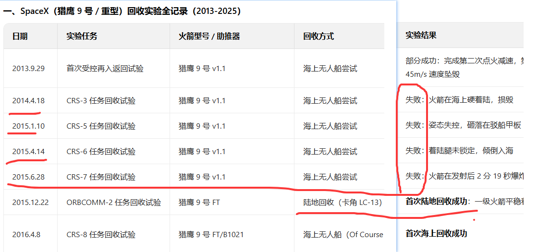Click 猎鹰 9 号 v1.1 in the CRS-7 row
Screen dimensions: 550x252
pyautogui.click(x=202, y=177)
